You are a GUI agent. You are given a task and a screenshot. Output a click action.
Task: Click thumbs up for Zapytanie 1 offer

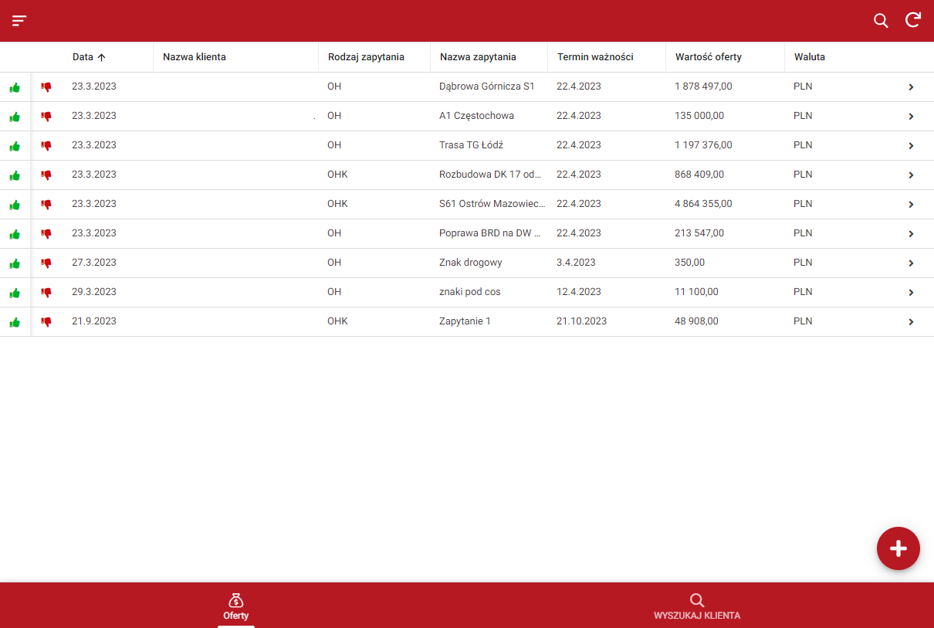point(15,322)
